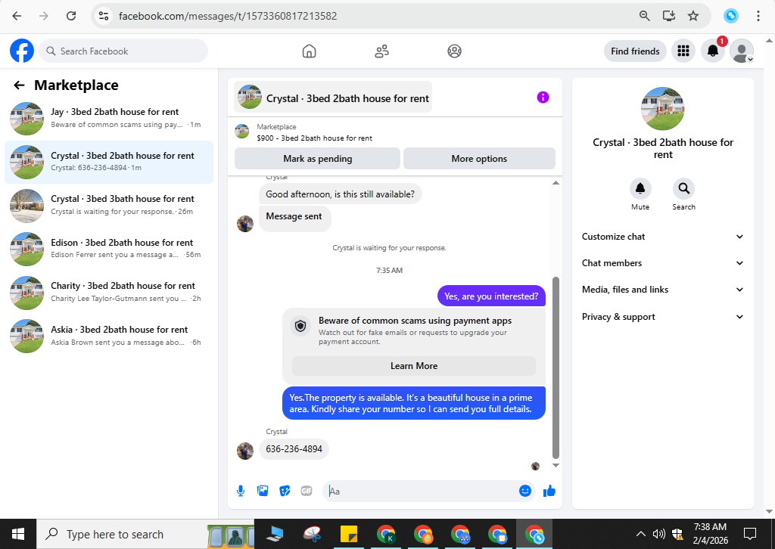Open emoji picker in message box
This screenshot has width=775, height=549.
pos(525,491)
